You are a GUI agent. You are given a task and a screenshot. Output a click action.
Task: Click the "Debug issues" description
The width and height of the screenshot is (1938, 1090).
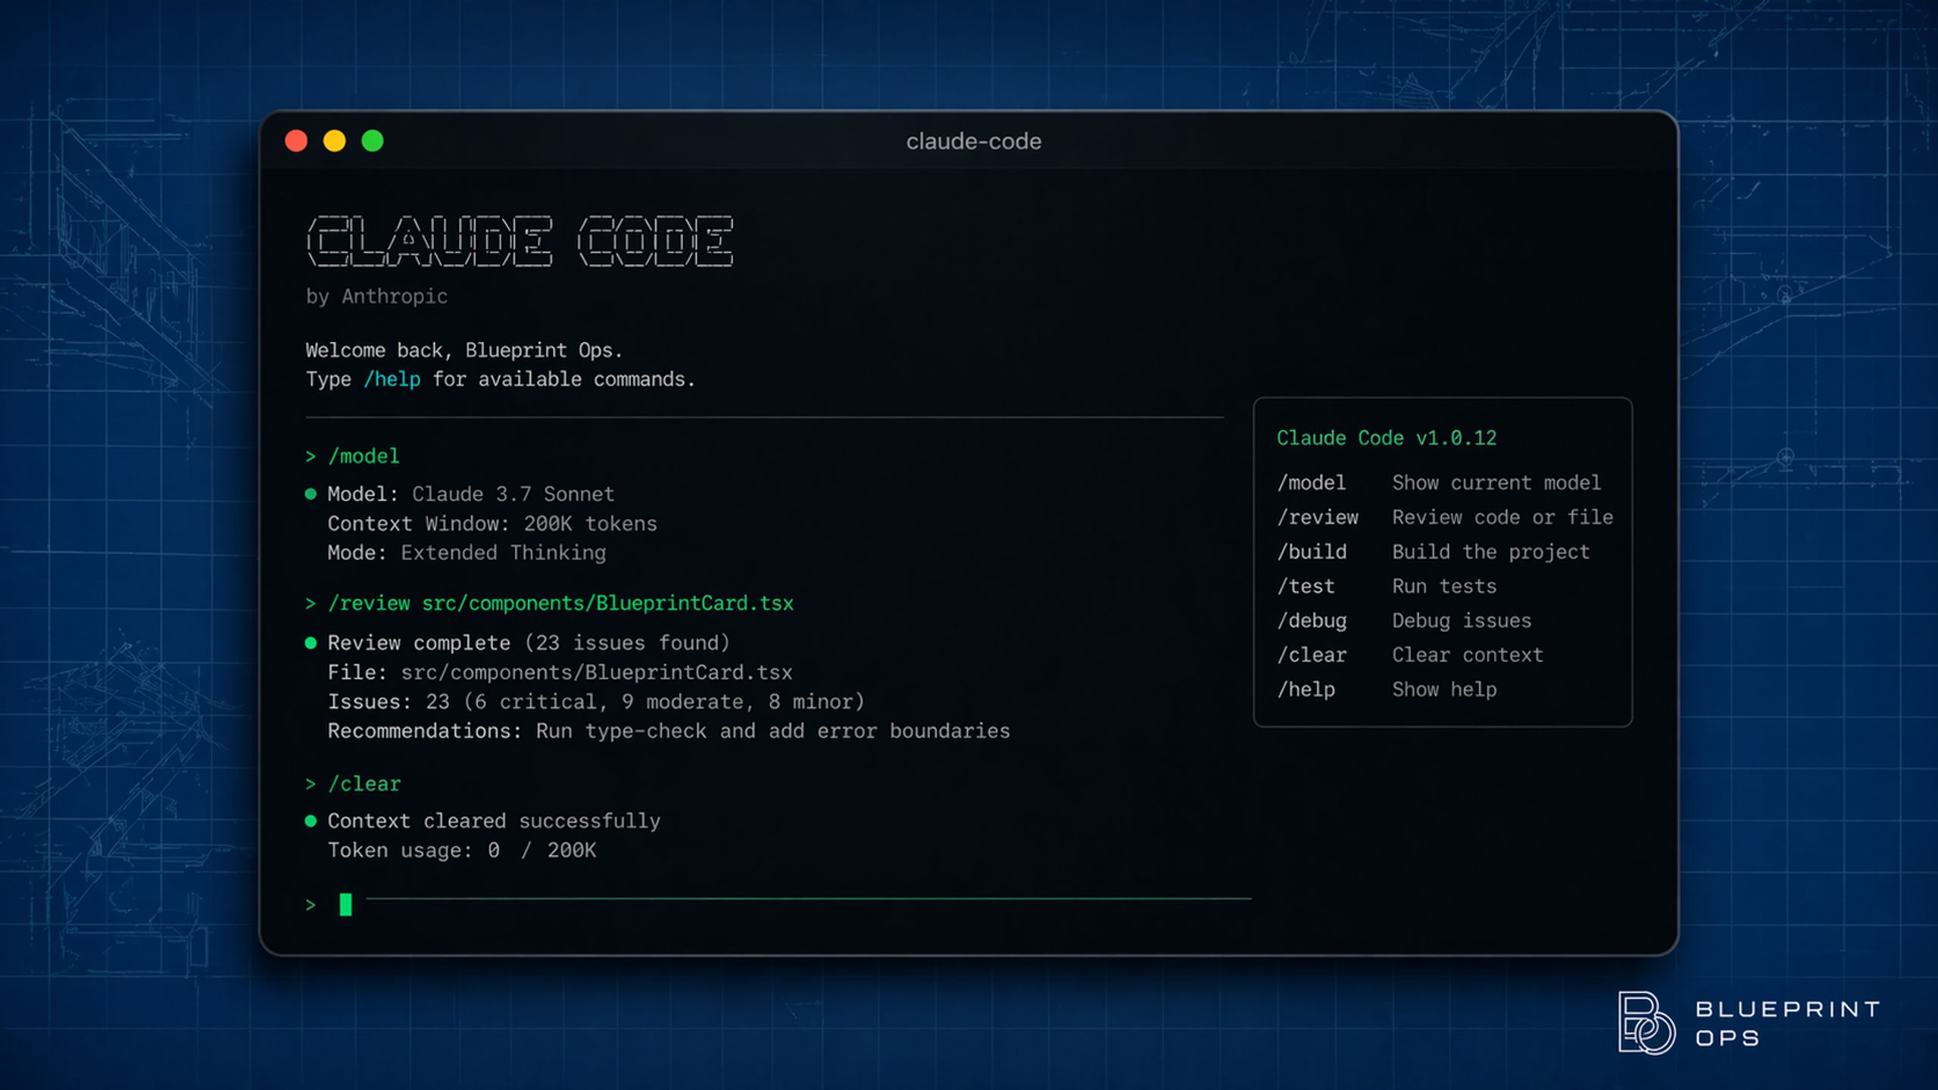tap(1461, 621)
